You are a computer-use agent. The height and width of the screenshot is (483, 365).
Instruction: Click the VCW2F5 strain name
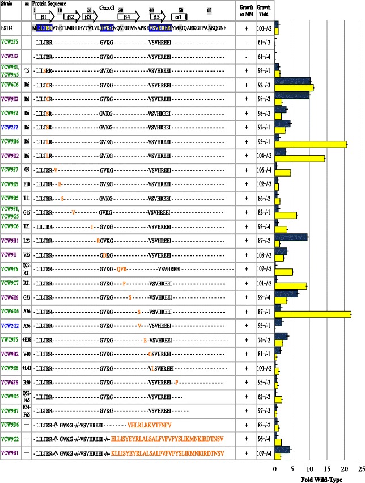10,41
